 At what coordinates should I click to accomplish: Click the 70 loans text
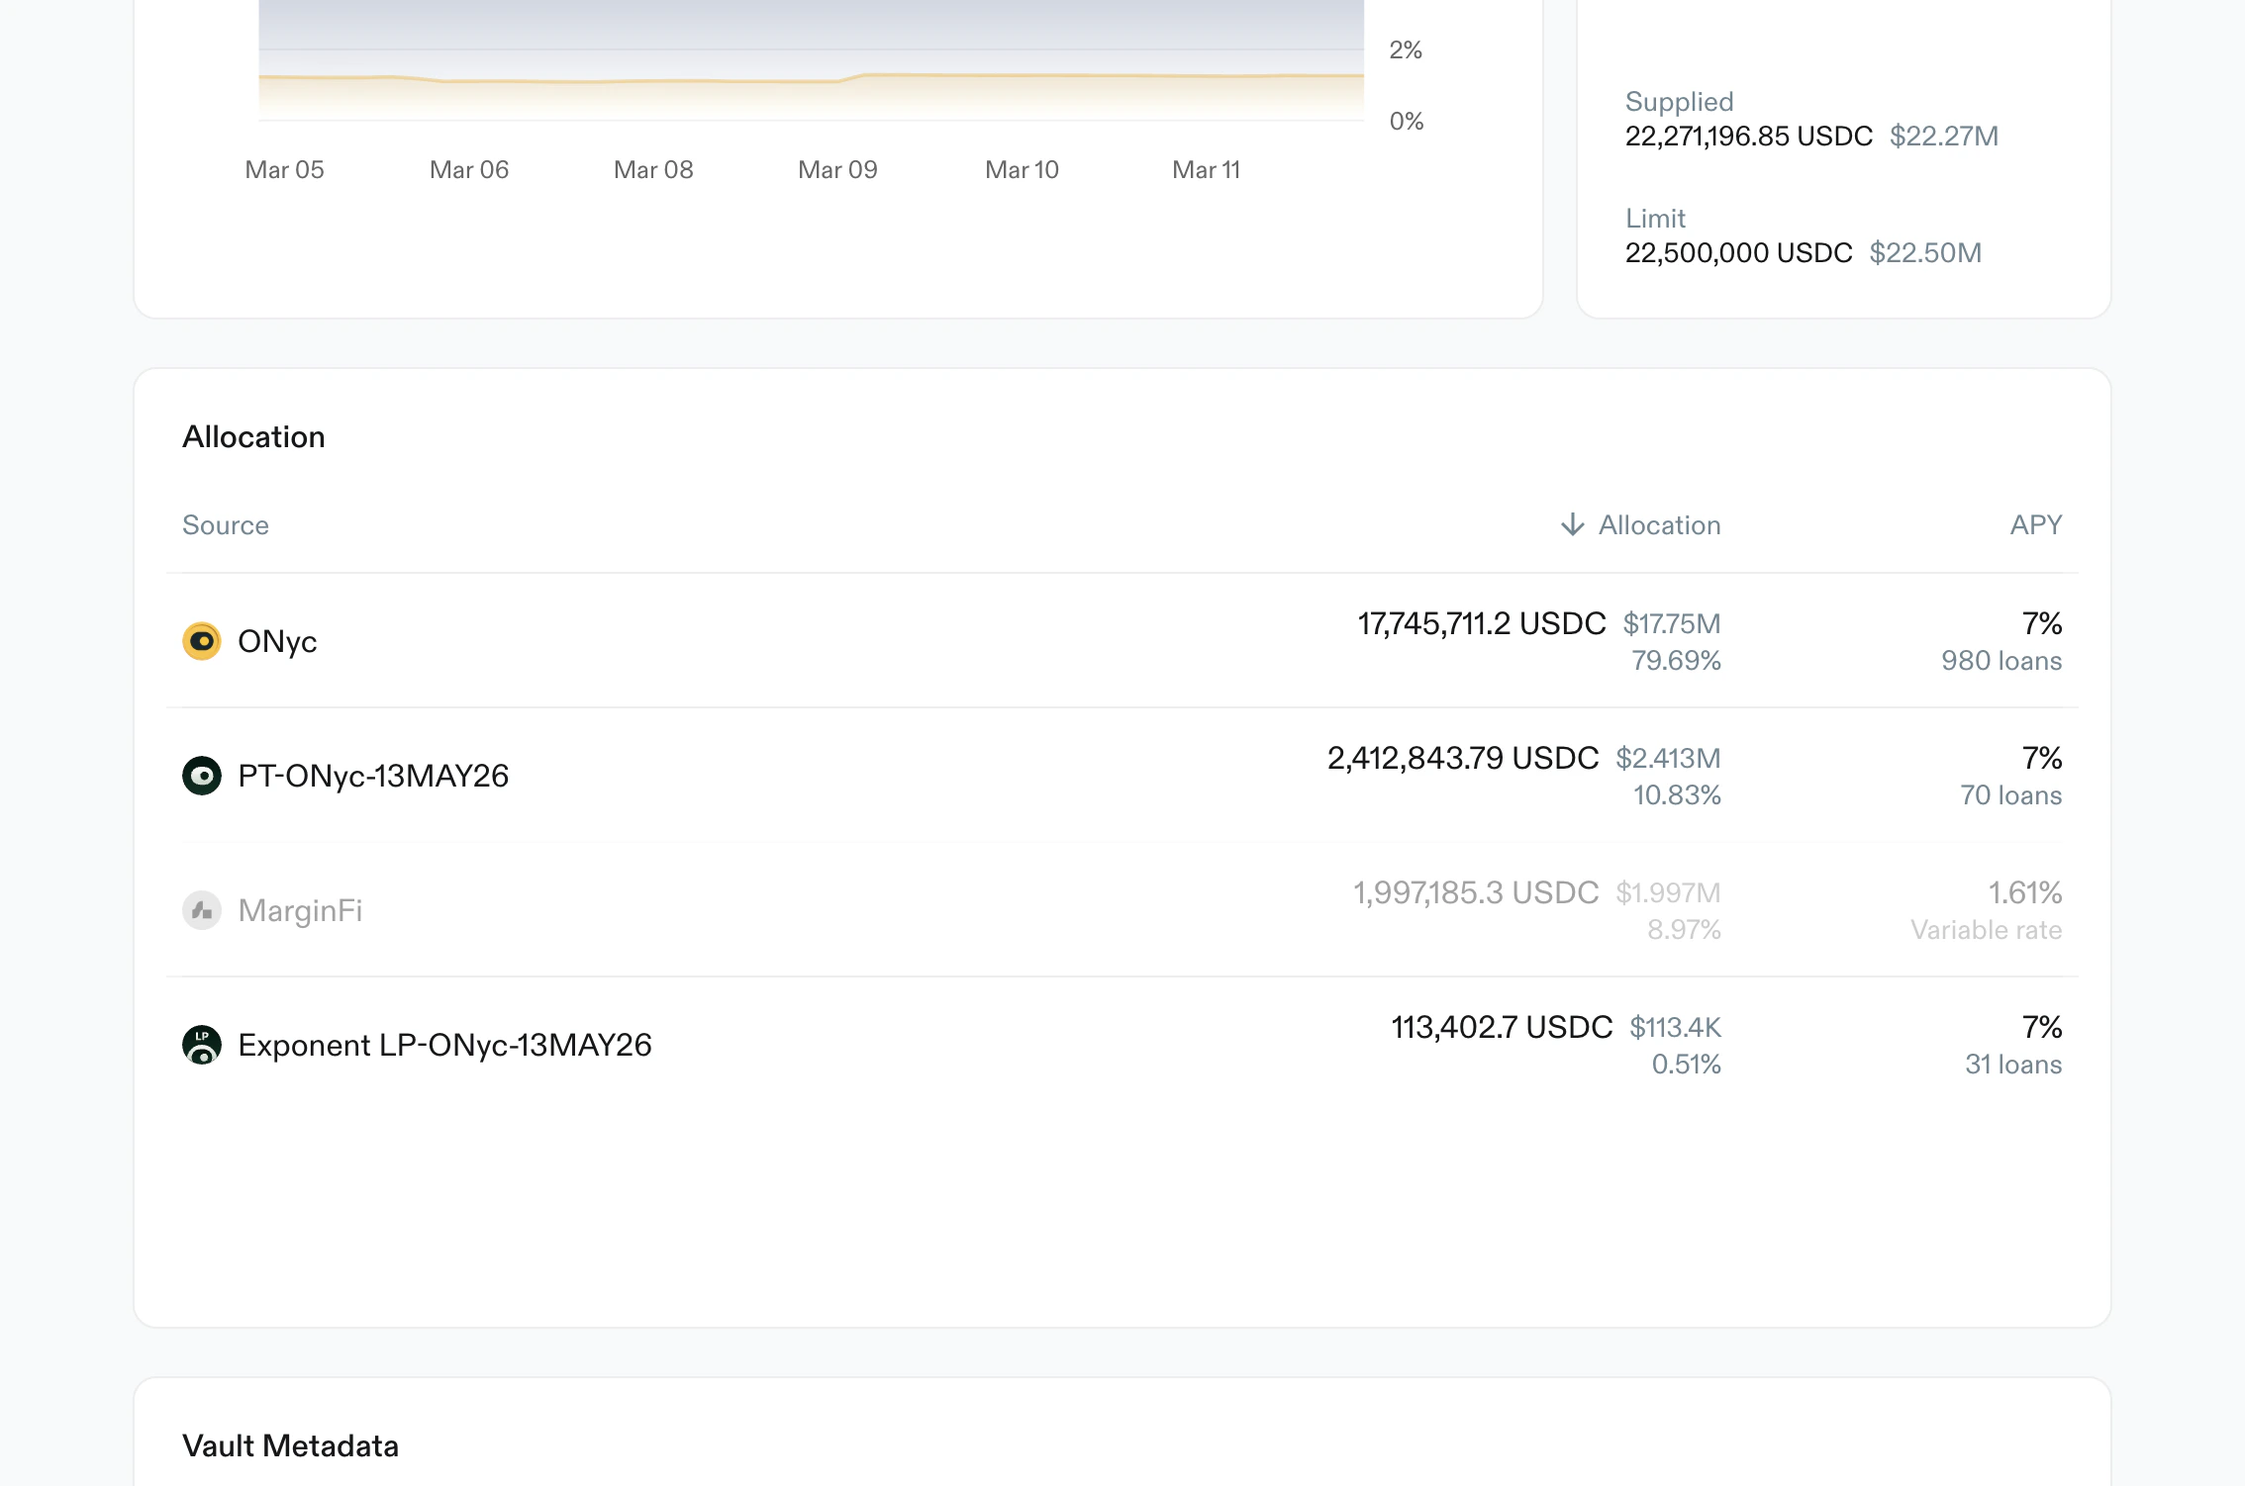tap(2010, 795)
